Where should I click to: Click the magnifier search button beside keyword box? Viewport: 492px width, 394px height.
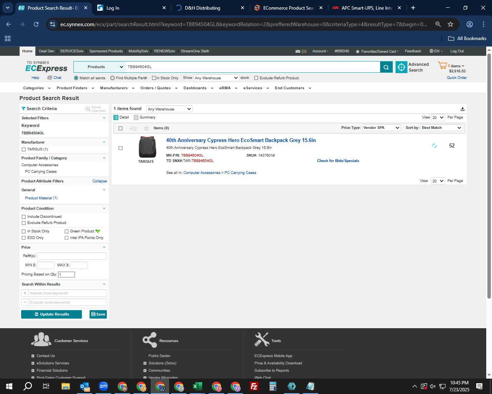coord(386,67)
